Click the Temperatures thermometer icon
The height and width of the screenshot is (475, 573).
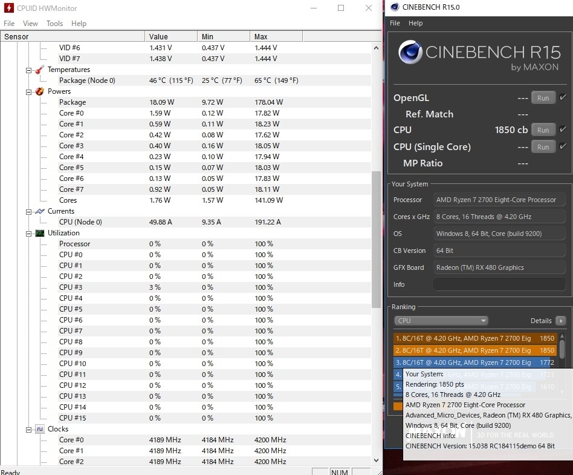[39, 70]
